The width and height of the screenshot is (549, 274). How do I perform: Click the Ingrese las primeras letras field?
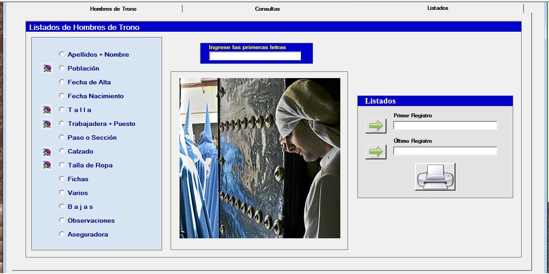pos(255,56)
